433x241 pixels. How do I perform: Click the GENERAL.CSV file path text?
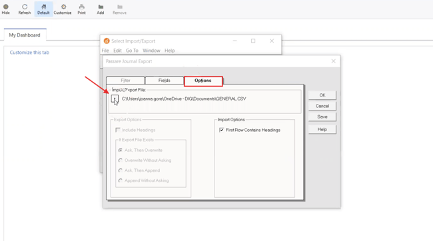184,99
